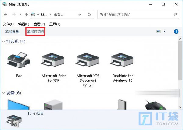183x130 pixels.
Task: Close the 设备和打印机 window
Action: (x=176, y=4)
